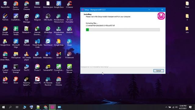Viewport: 195px width, 110px height.
Task: Select the Brave browser desktop icon
Action: 16,80
